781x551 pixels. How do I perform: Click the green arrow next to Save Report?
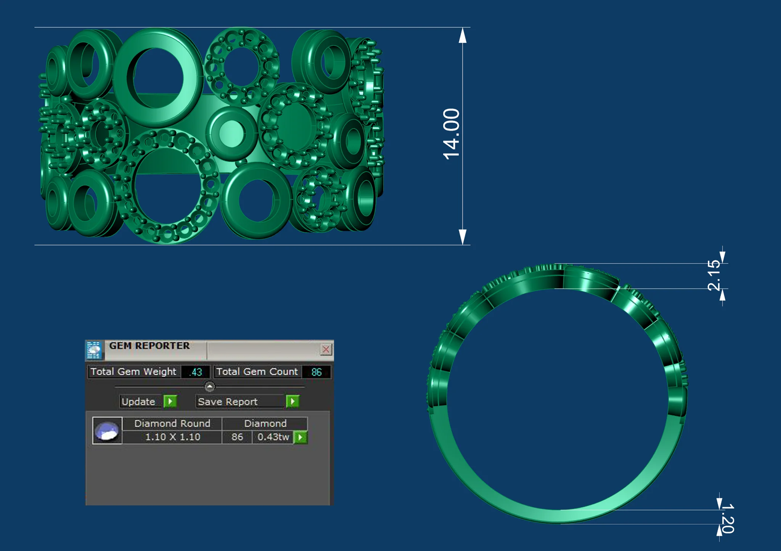tap(292, 401)
